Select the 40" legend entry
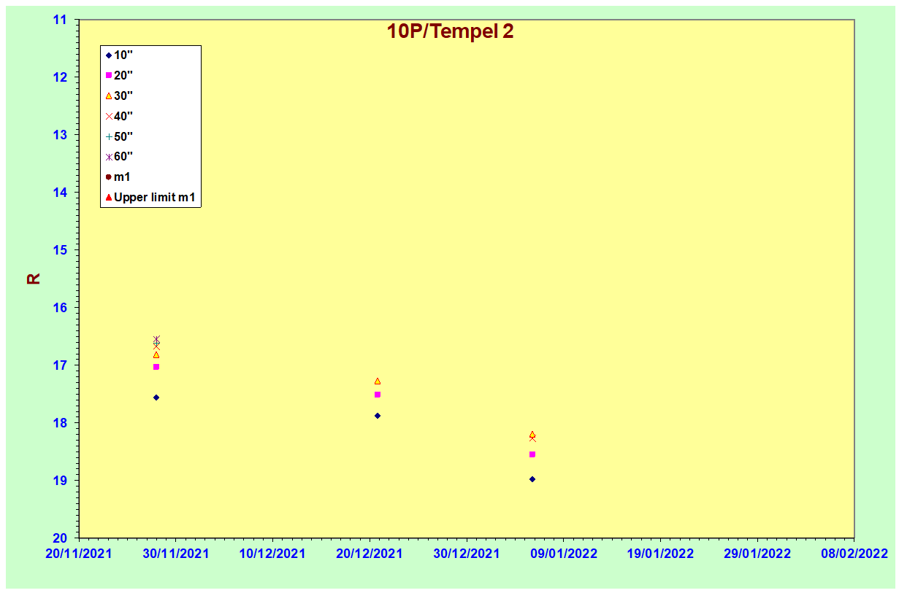Screen dimensions: 899x593 119,116
